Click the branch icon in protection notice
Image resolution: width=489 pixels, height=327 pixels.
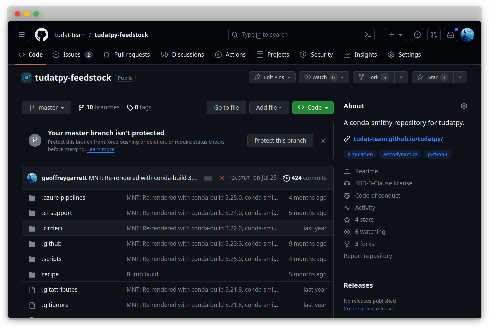(35, 140)
